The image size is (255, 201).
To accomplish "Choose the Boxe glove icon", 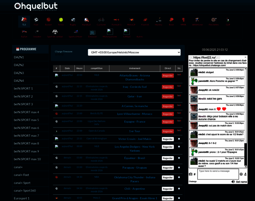I will click(171, 20).
